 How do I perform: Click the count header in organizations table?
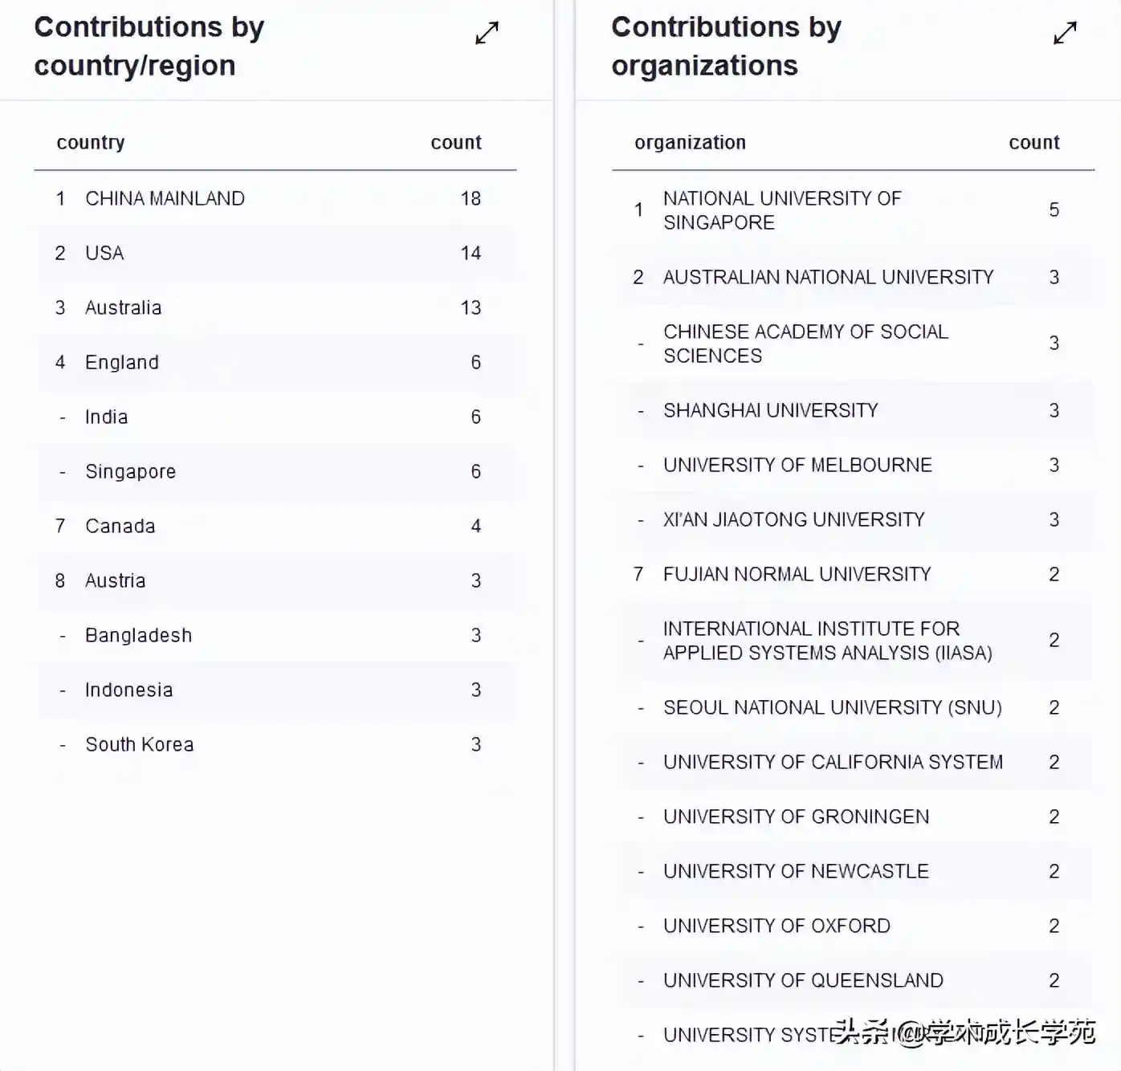click(x=1034, y=143)
